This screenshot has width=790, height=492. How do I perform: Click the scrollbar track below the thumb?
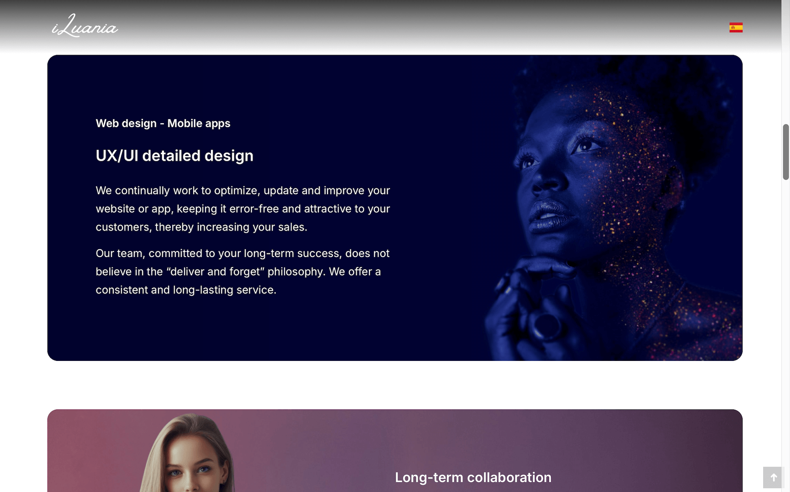[786, 316]
